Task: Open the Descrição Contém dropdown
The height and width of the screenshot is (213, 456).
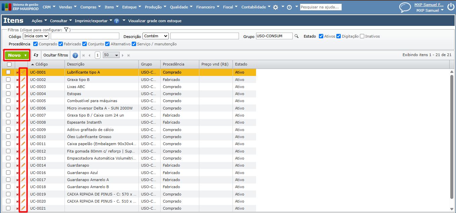Action: 156,36
